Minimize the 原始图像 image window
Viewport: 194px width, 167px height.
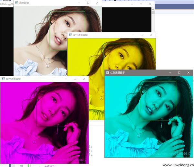pos(79,3)
